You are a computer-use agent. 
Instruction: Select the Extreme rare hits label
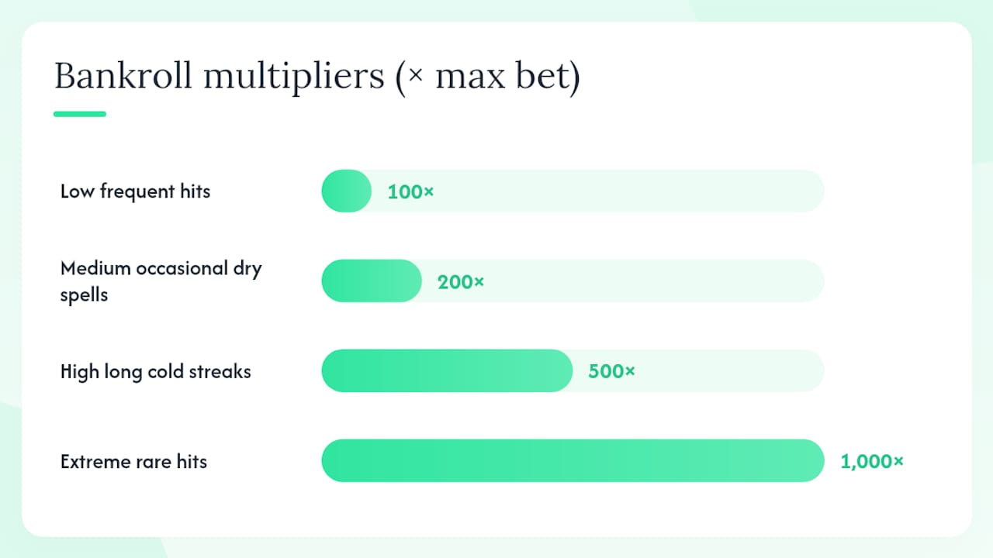pyautogui.click(x=133, y=462)
